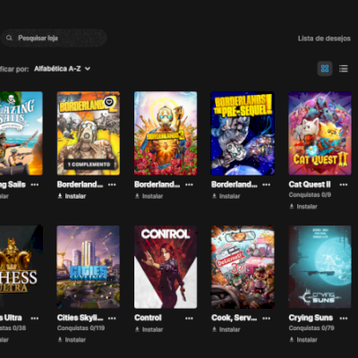Screen dimensions: 358x358
Task: Open Control cover thumbnail
Action: tap(166, 267)
